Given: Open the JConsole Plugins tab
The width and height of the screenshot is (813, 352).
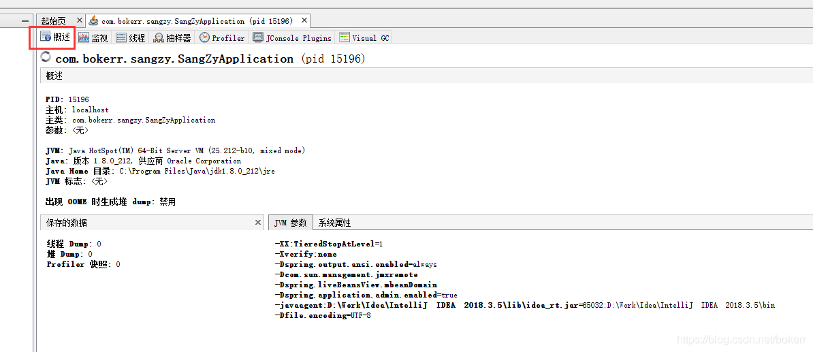Looking at the screenshot, I should 292,38.
